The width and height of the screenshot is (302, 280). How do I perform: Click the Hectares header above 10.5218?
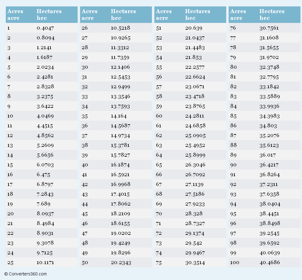click(123, 15)
